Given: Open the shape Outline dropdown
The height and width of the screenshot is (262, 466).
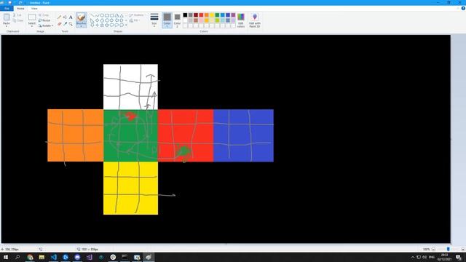Looking at the screenshot, I should coord(136,15).
